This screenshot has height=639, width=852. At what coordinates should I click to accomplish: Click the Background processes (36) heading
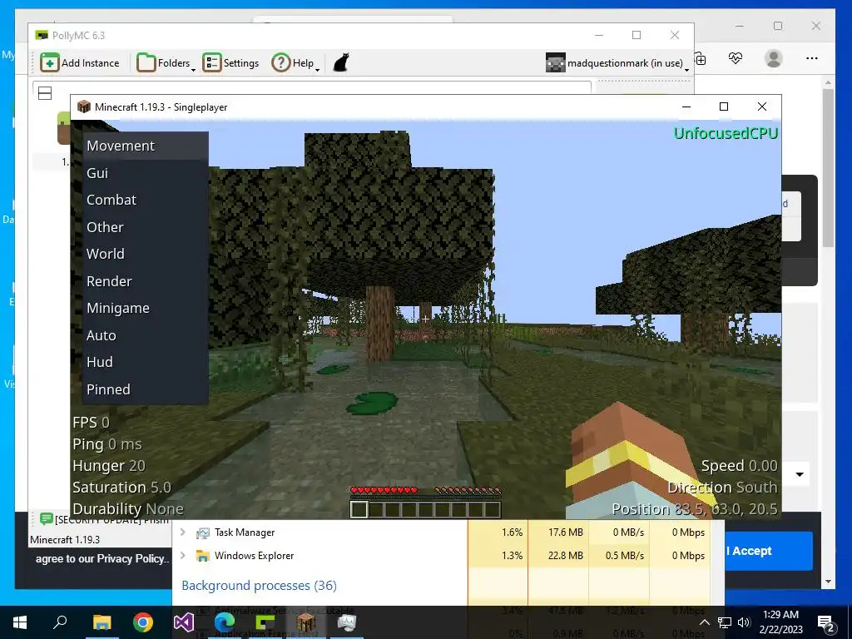click(260, 585)
